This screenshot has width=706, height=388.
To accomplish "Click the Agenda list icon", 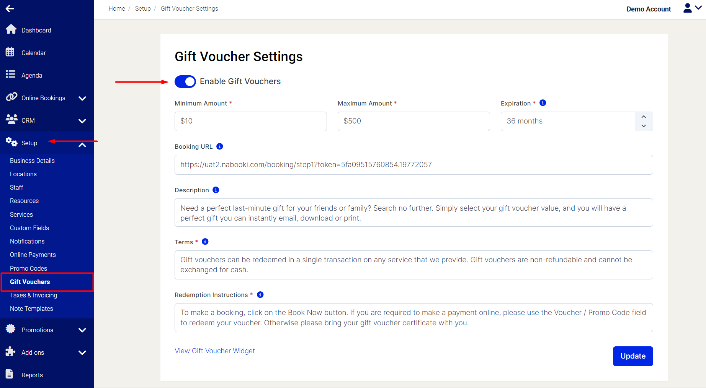I will click(11, 74).
